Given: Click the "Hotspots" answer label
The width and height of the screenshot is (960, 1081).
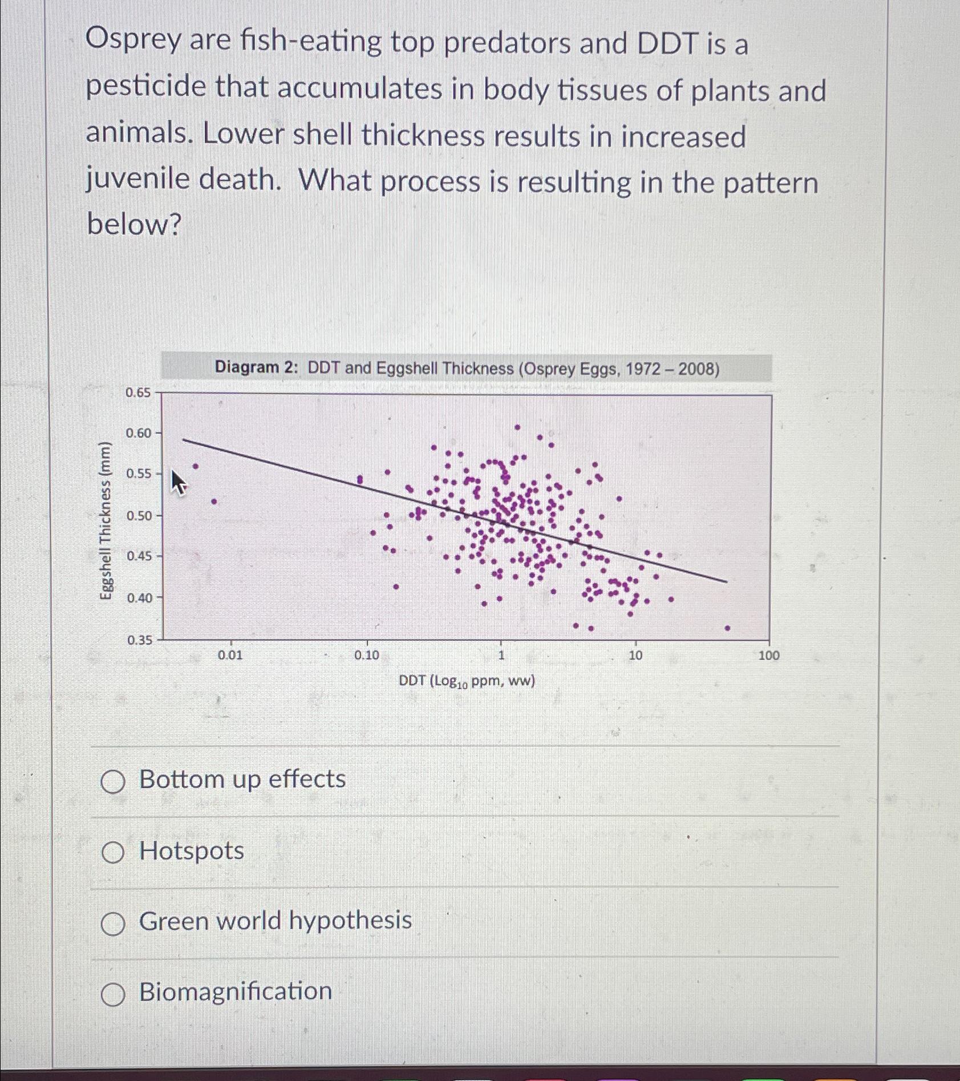Looking at the screenshot, I should click(x=192, y=851).
